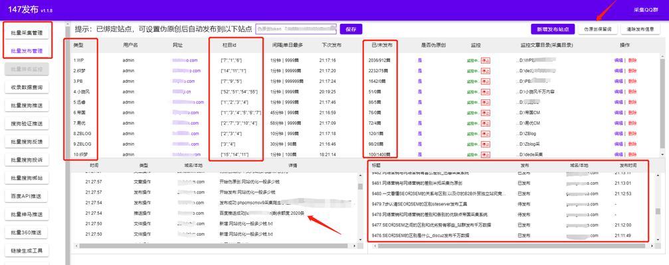Open 批量搜狗推送 in the sidebar

pyautogui.click(x=27, y=105)
